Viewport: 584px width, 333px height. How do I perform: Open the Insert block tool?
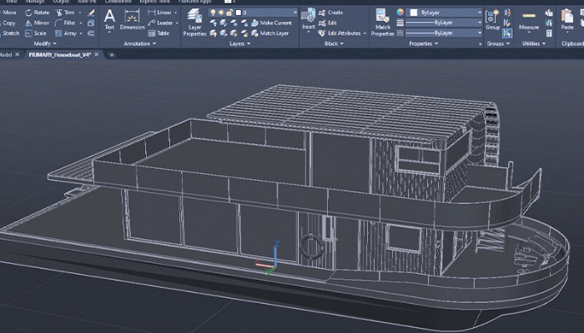coord(309,18)
